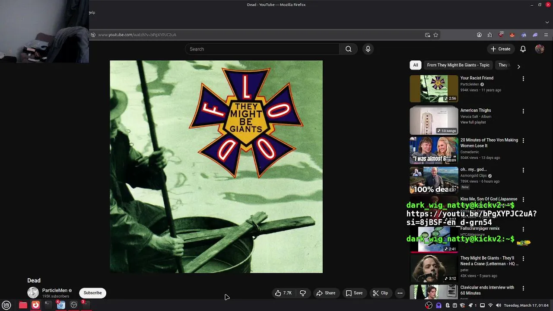
Task: Open the ParticleMen channel avatar
Action: pyautogui.click(x=33, y=293)
